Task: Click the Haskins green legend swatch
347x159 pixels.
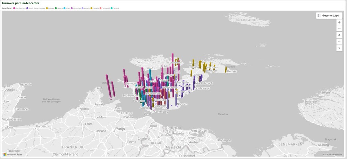Action: [56, 8]
